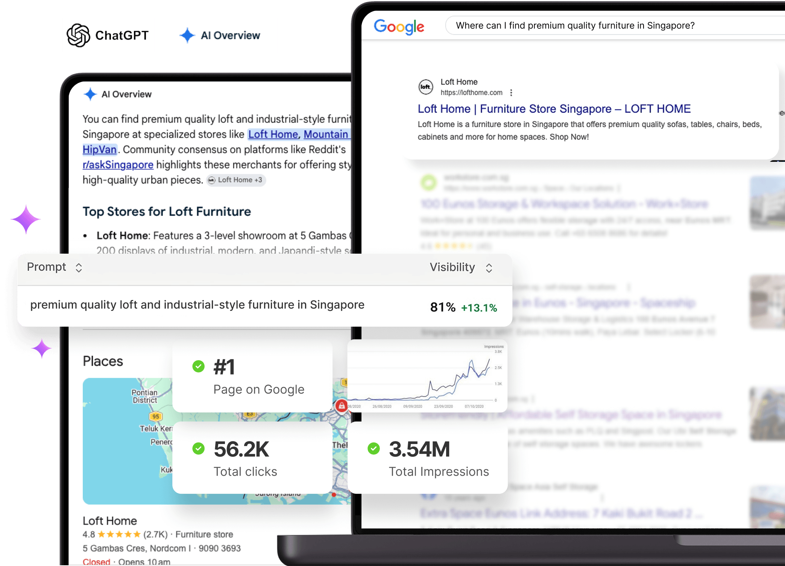Open the r/askSingapore link

(118, 165)
